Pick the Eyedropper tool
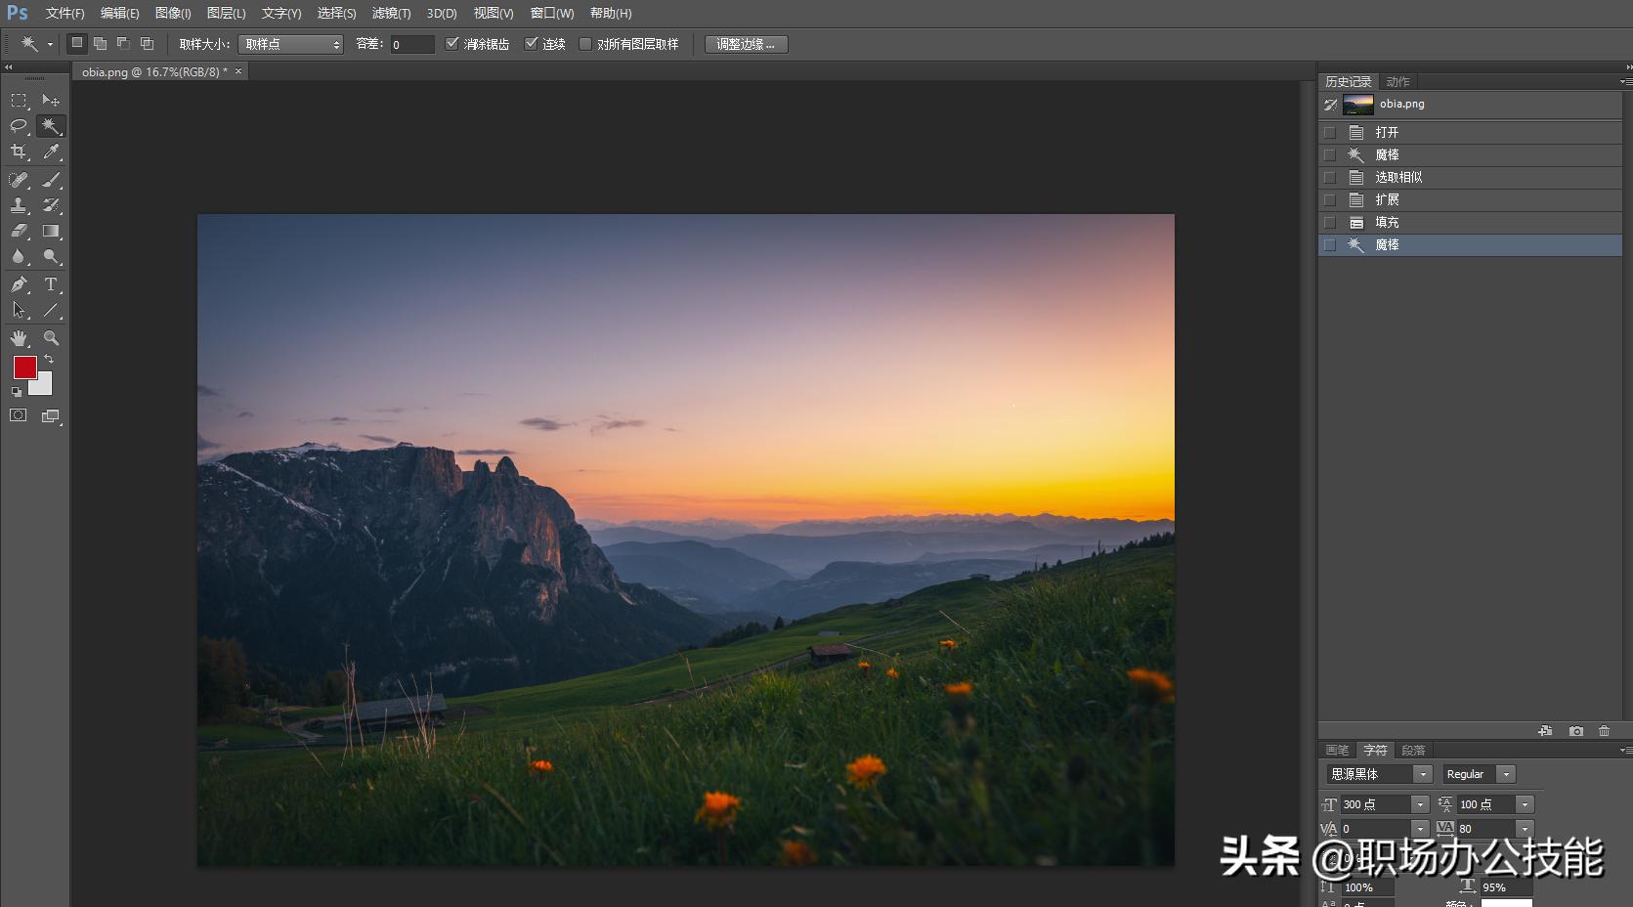This screenshot has height=907, width=1633. [x=51, y=151]
